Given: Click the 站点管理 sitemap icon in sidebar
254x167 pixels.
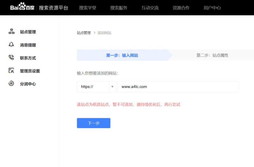Looking at the screenshot, I should tap(11, 32).
